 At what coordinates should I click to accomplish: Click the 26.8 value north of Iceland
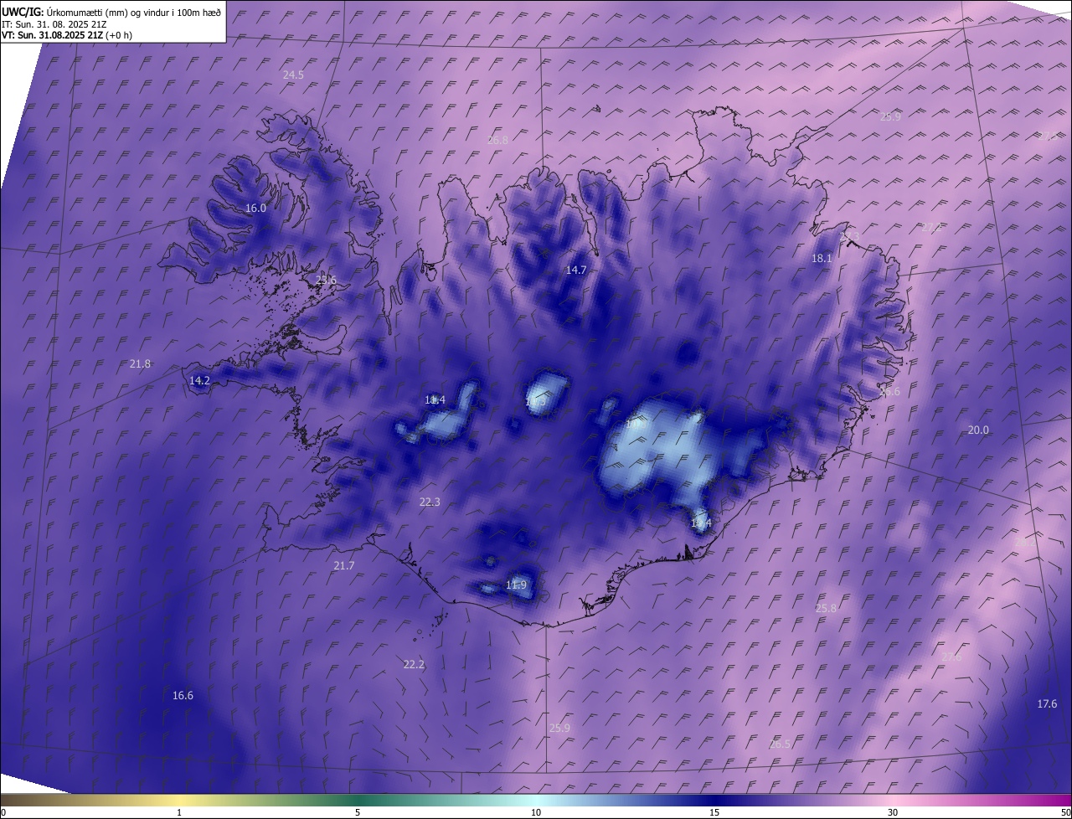[x=497, y=140]
